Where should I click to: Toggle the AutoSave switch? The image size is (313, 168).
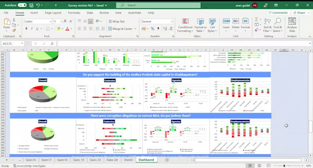click(x=22, y=5)
